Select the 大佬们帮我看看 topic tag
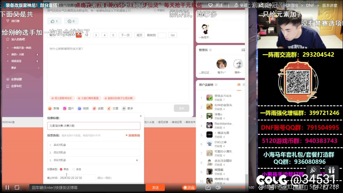This screenshot has width=343, height=193. [x=88, y=98]
